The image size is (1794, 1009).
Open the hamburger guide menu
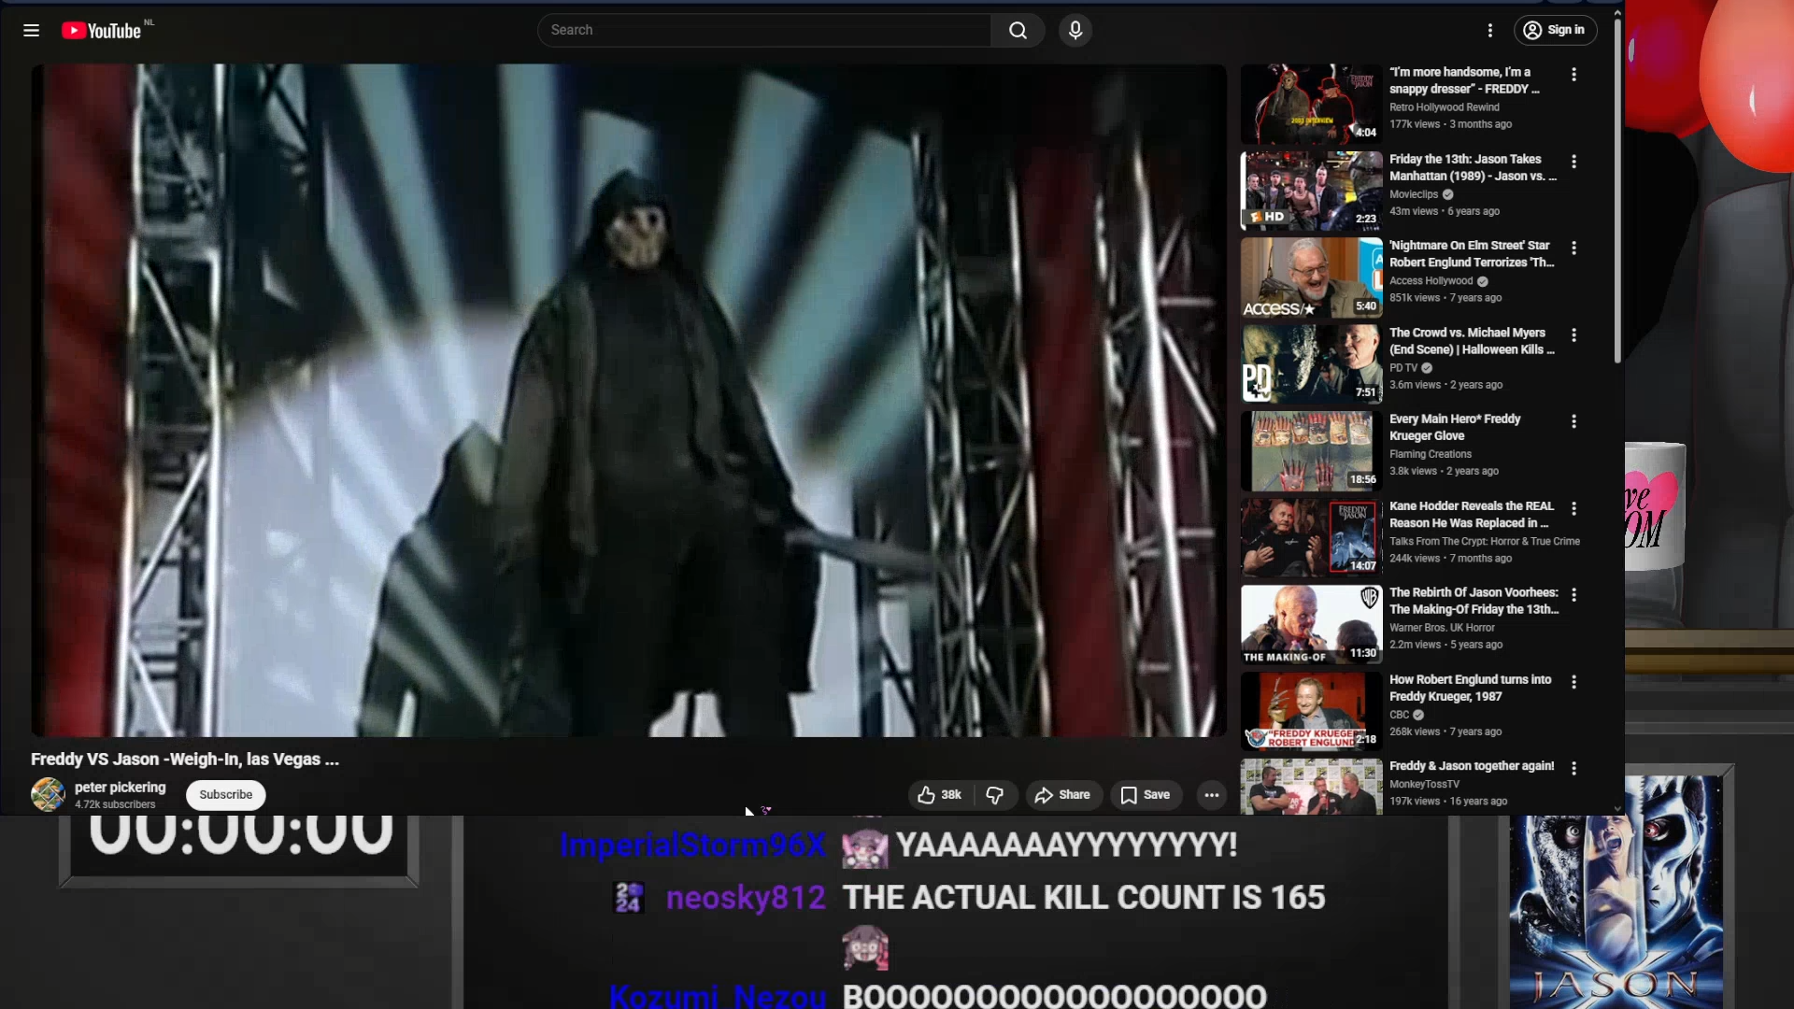[31, 30]
